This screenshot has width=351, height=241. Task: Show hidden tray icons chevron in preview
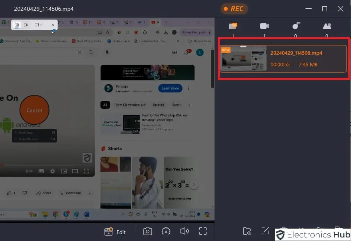pos(123,214)
